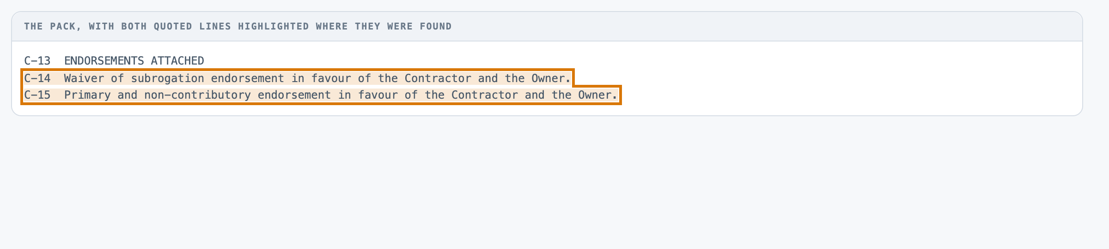1109x249 pixels.
Task: Click the word 'Primary' in C-15
Action: 87,95
